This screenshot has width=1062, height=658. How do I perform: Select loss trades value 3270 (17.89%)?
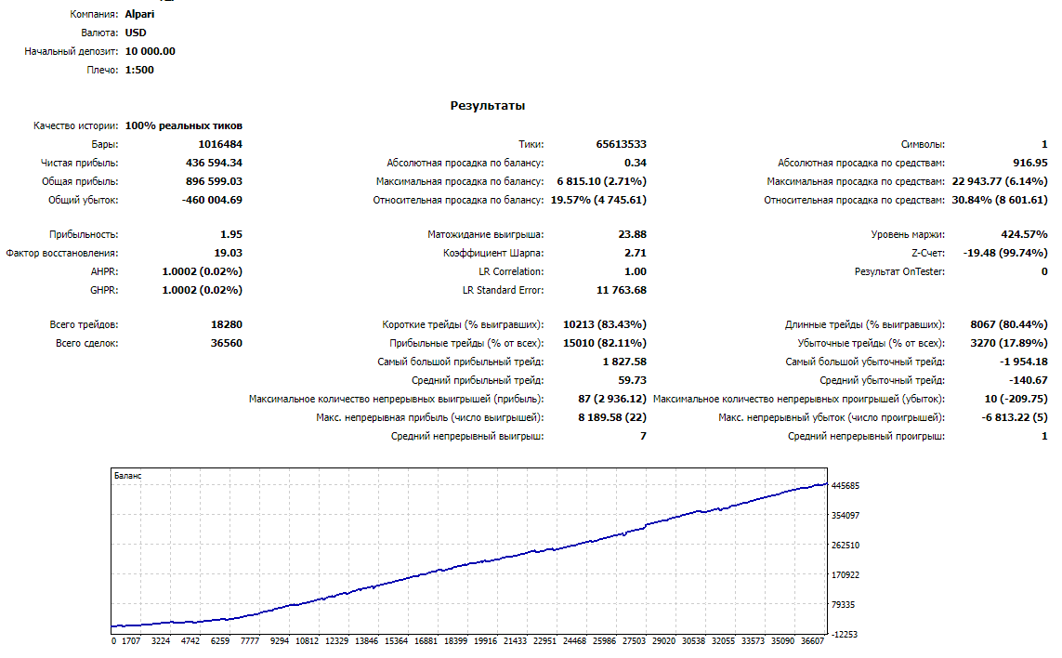tap(1008, 343)
